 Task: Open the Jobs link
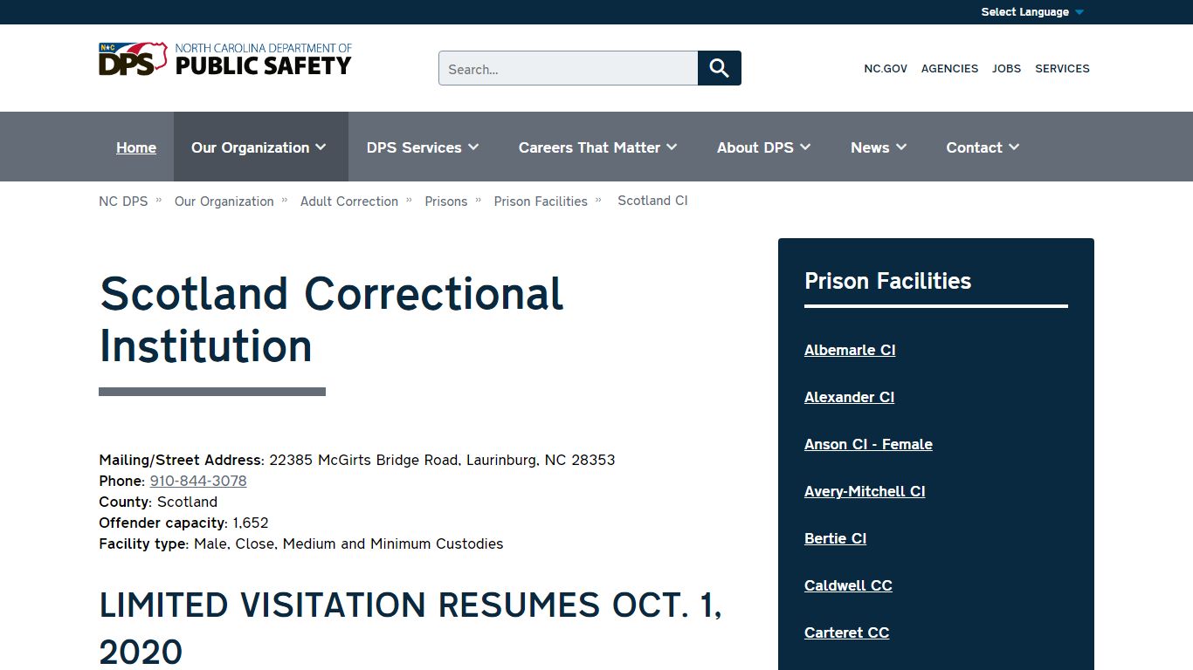(1006, 69)
